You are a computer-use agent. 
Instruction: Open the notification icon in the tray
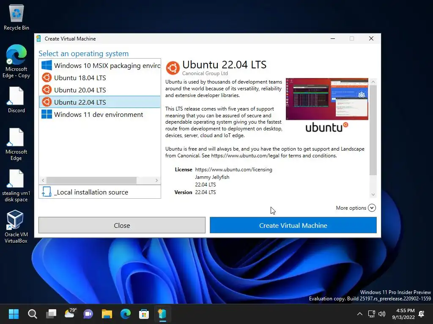[422, 314]
